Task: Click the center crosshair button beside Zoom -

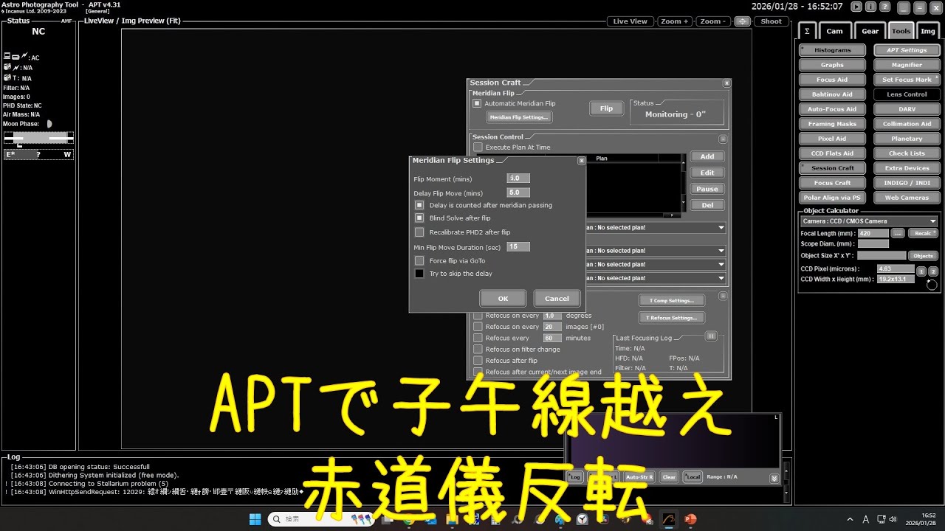Action: click(742, 21)
